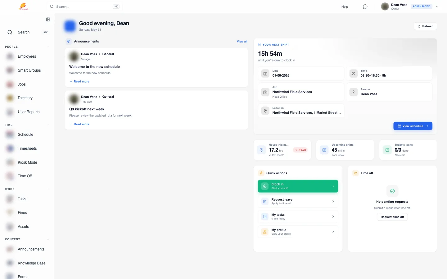Open Help in top bar
The height and width of the screenshot is (279, 447).
tap(345, 7)
